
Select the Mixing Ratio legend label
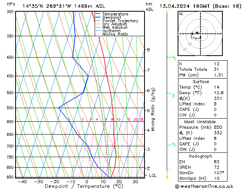coord(115,34)
